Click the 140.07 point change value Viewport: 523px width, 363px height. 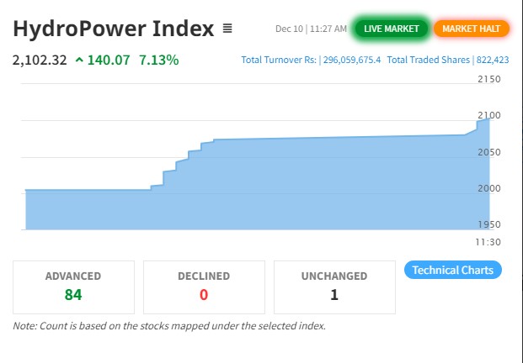(x=109, y=60)
